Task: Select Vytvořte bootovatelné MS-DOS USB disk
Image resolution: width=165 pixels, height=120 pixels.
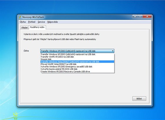Action: pyautogui.click(x=77, y=69)
